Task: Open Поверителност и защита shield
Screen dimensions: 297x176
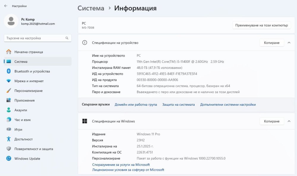Action: click(9, 149)
